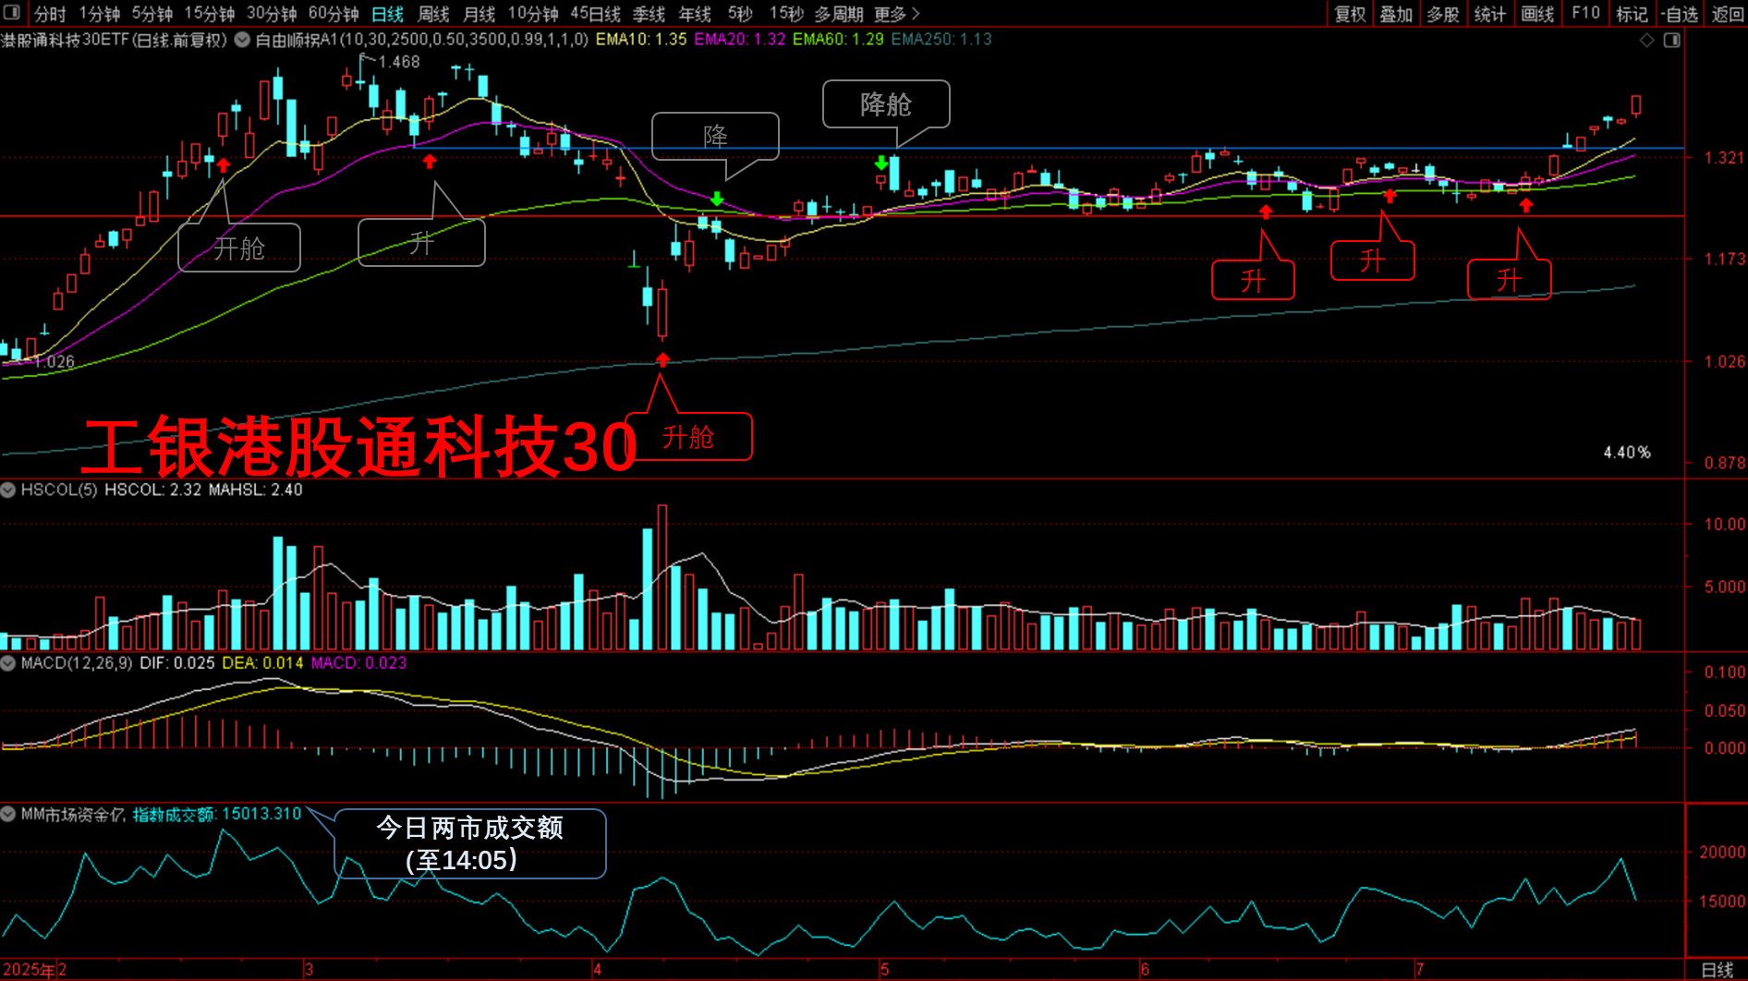This screenshot has height=981, width=1748.
Task: Click the EMA20: 1.32 value
Action: coord(739,40)
